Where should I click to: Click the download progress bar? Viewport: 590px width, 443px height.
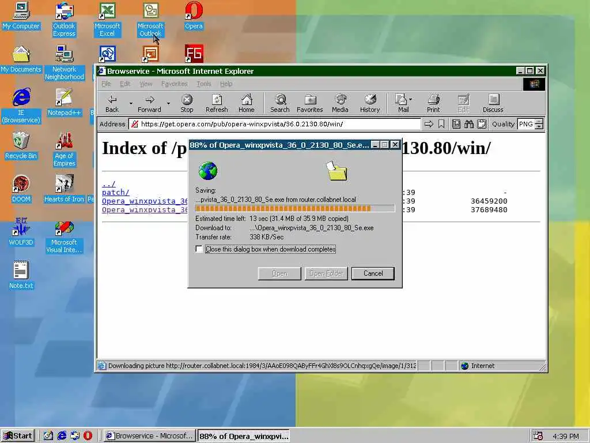[295, 208]
